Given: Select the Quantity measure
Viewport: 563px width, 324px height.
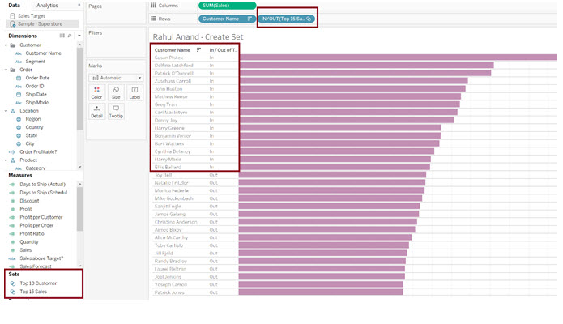Looking at the screenshot, I should [28, 242].
